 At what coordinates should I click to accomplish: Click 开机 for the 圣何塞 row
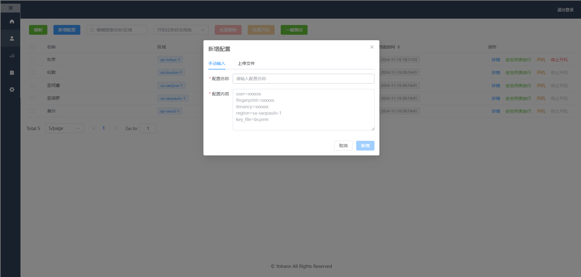pyautogui.click(x=541, y=86)
